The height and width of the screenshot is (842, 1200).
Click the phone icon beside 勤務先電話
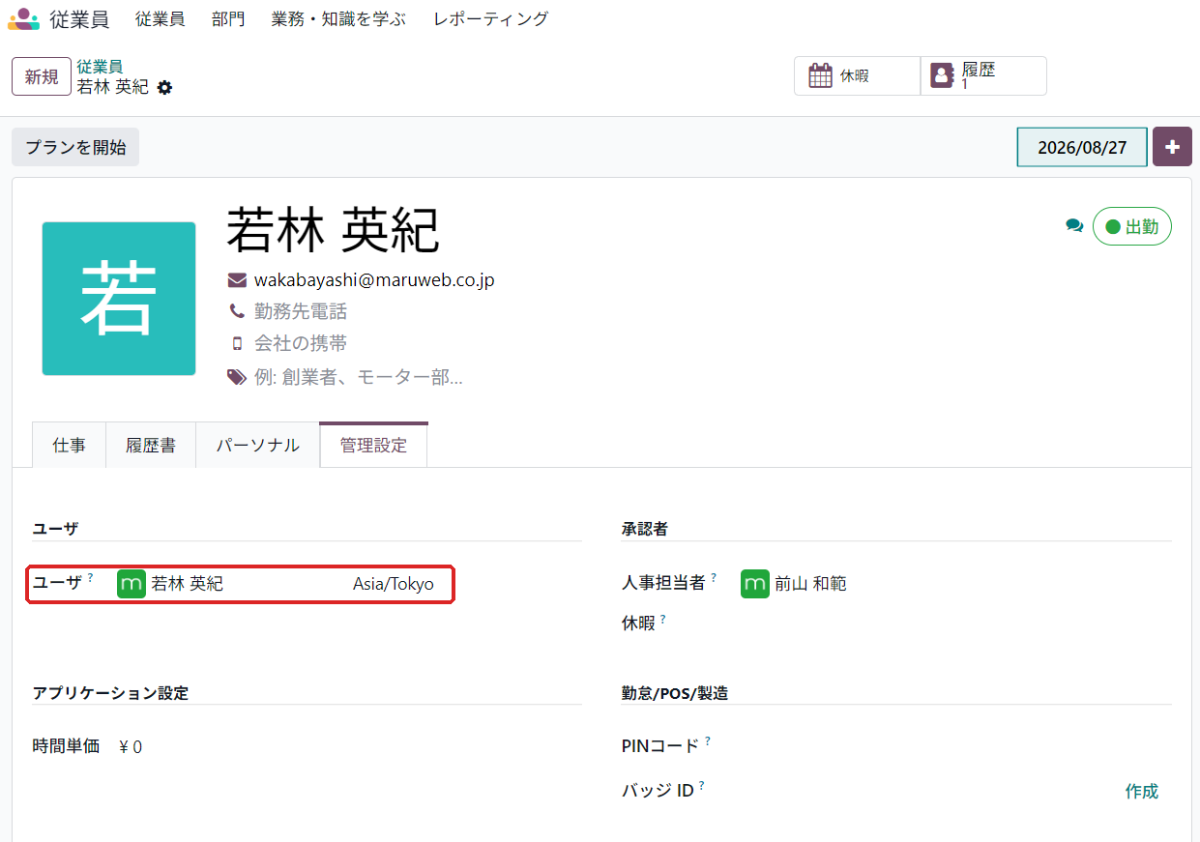(237, 311)
